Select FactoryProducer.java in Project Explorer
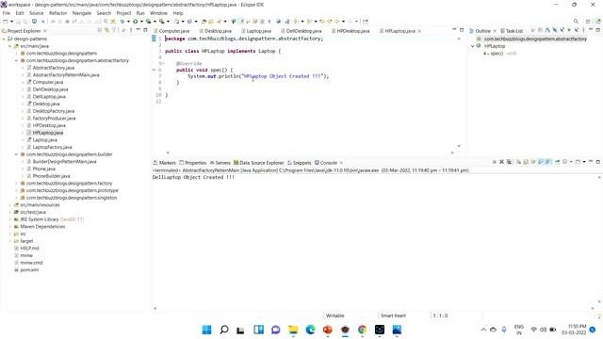The height and width of the screenshot is (339, 603). (54, 119)
